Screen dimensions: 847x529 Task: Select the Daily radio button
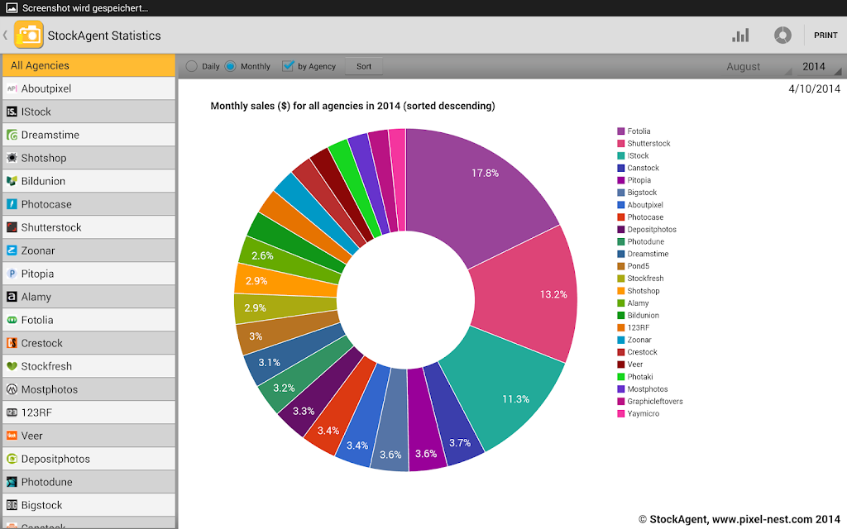point(191,66)
